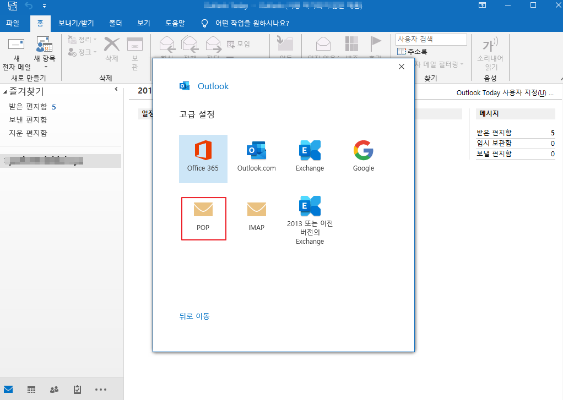This screenshot has height=400, width=563.
Task: Switch to the 홈 ribbon tab
Action: (x=40, y=23)
